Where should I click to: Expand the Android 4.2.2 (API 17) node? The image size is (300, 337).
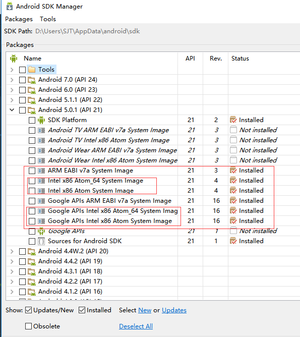pyautogui.click(x=12, y=282)
